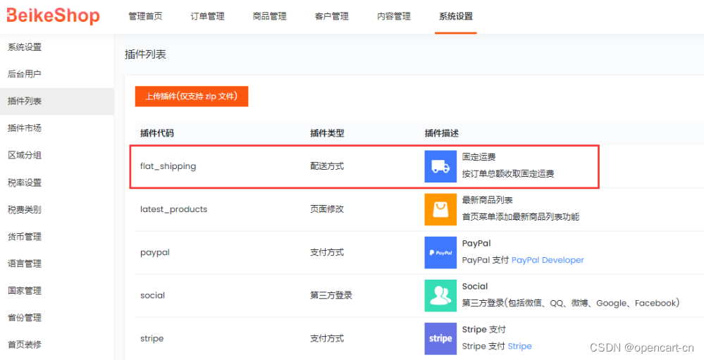Open the Stripe link in description
Image resolution: width=704 pixels, height=360 pixels.
pos(519,347)
